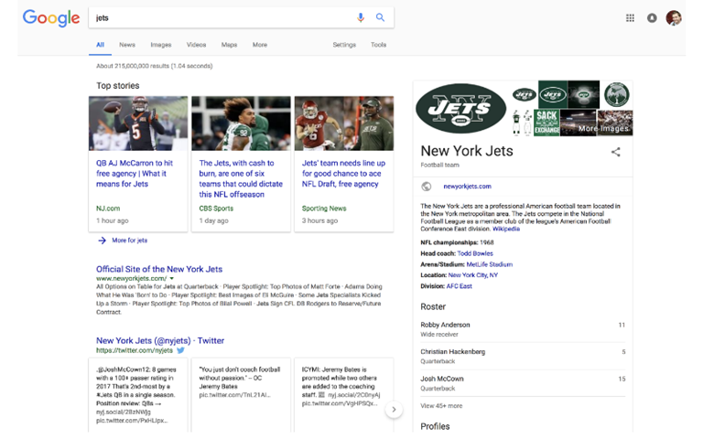The width and height of the screenshot is (714, 439).
Task: Expand the newyorkjets.com result dropdown arrow
Action: [x=172, y=278]
